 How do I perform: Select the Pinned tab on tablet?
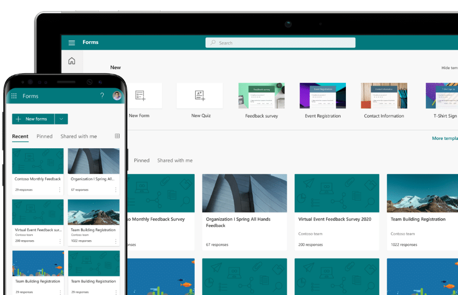point(142,160)
